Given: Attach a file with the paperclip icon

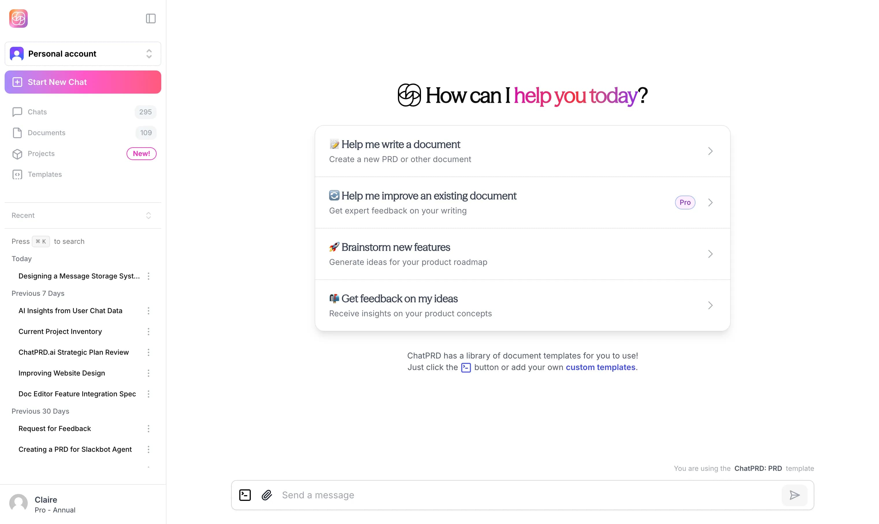Looking at the screenshot, I should coord(267,495).
